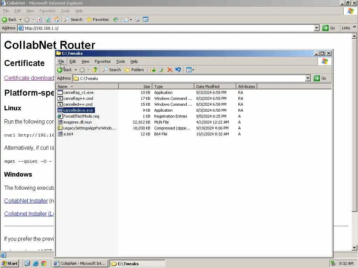Open the Windows Start menu
358x268 pixels.
point(10,263)
